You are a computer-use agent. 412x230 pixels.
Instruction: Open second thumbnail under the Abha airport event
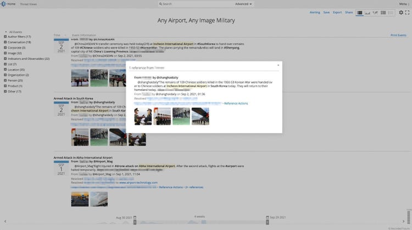[99, 199]
